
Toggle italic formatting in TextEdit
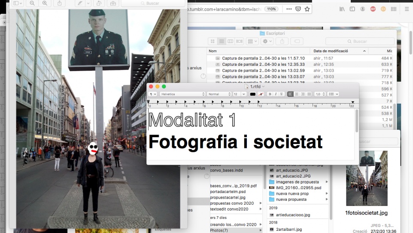[x=275, y=94]
